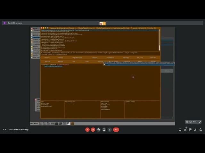Select 'stack top' in context list

[104, 103]
